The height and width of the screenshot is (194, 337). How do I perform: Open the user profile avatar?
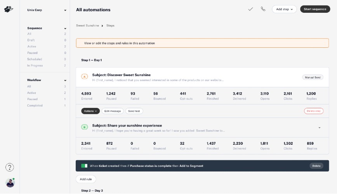pyautogui.click(x=10, y=182)
